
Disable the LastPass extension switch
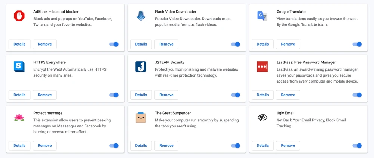click(357, 95)
